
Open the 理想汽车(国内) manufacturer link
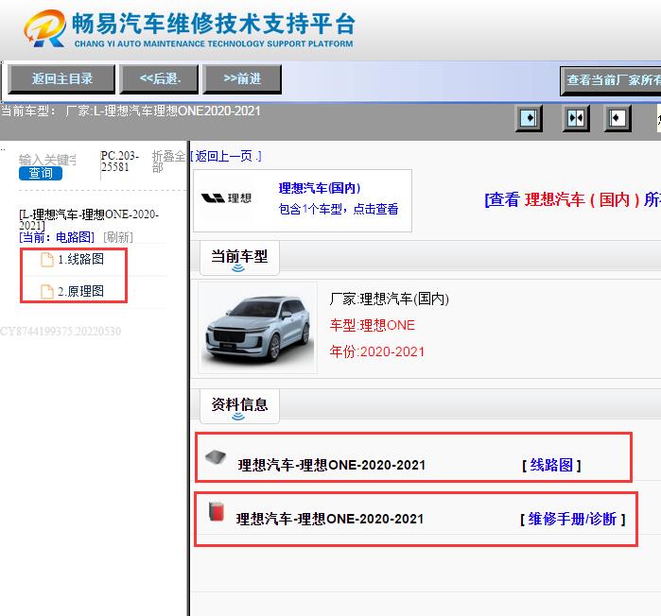tap(319, 188)
